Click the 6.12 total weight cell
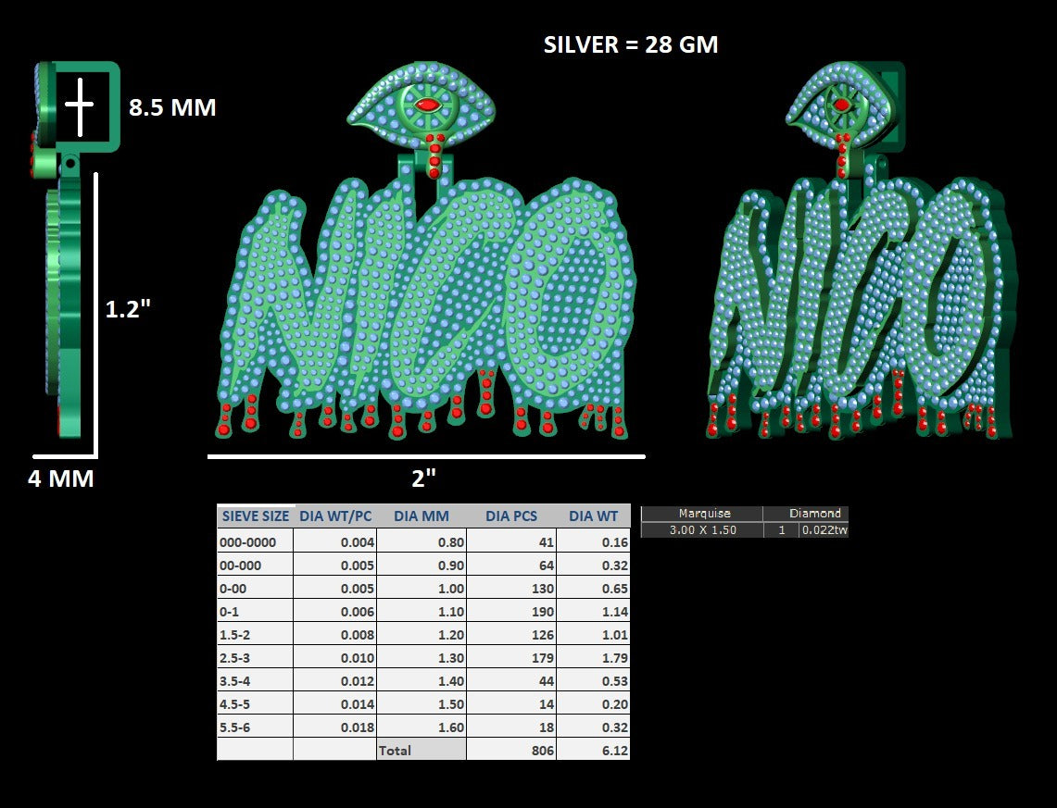This screenshot has width=1057, height=808. point(593,750)
